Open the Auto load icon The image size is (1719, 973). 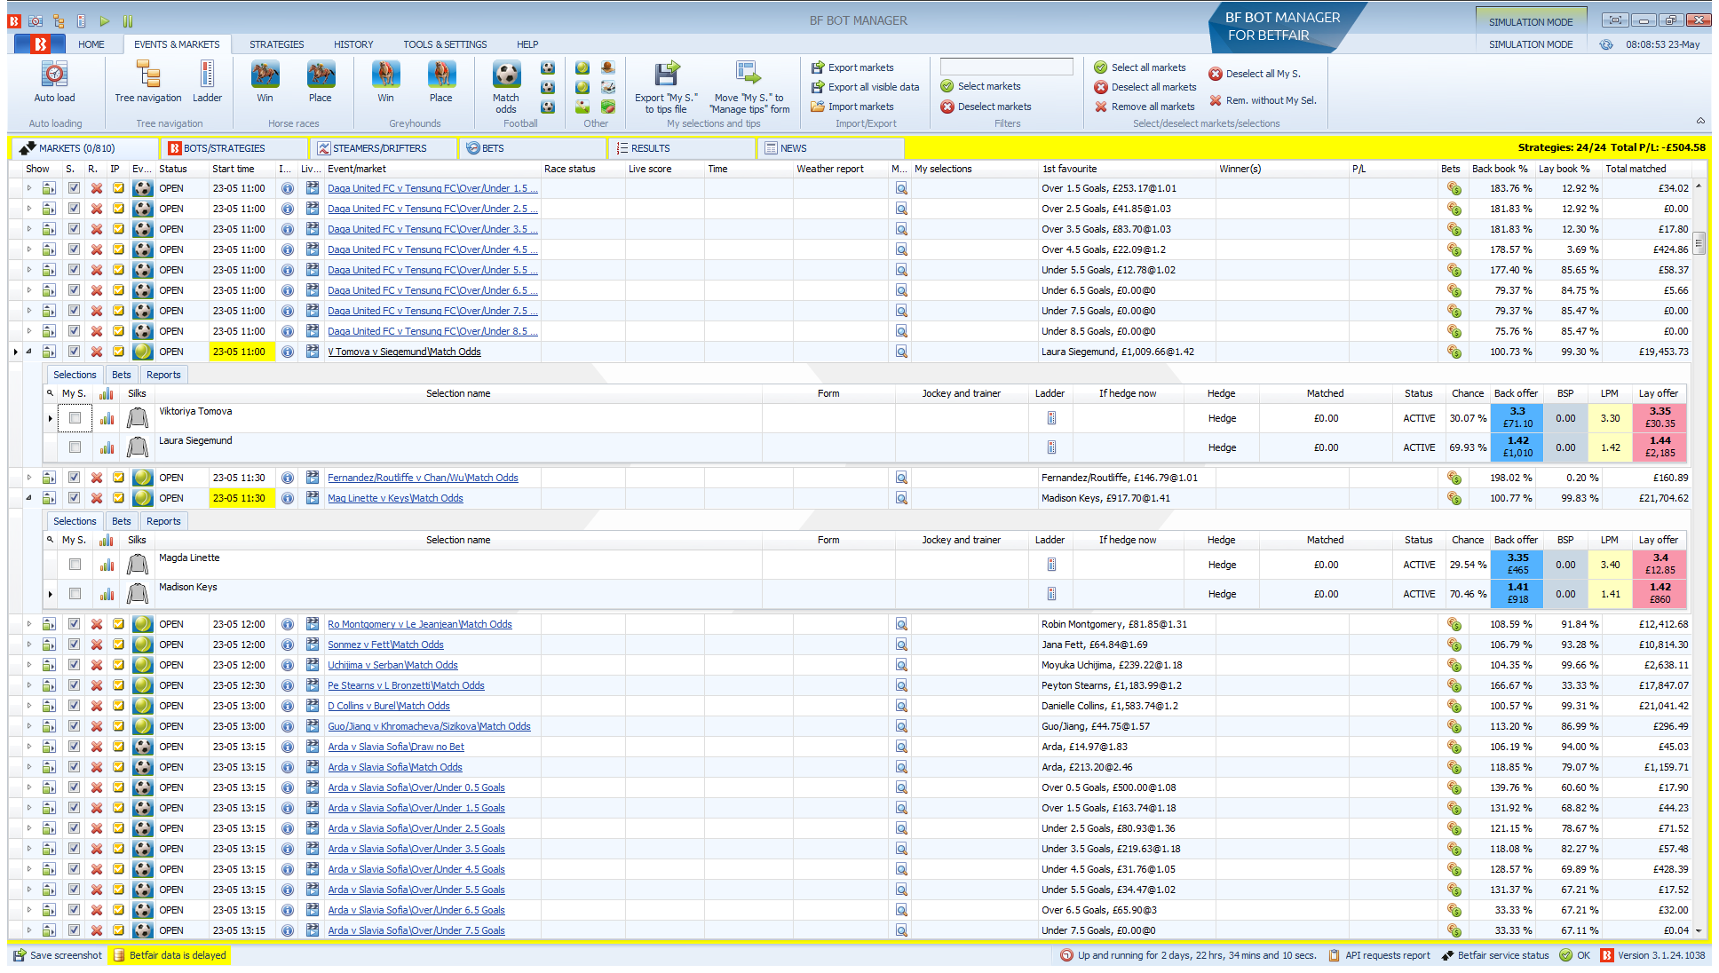click(54, 83)
